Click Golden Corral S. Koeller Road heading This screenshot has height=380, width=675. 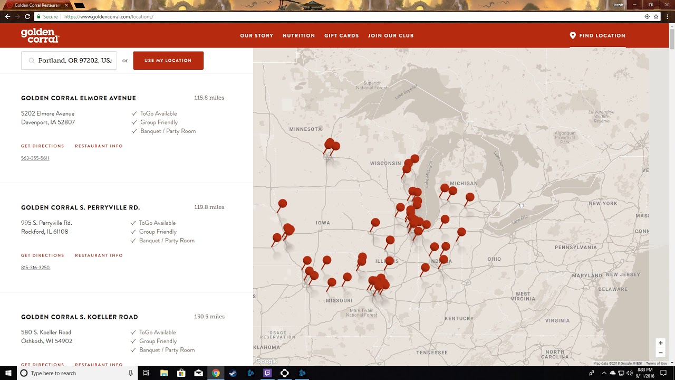(80, 317)
